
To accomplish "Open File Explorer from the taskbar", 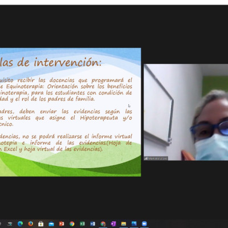I will [124, 224].
